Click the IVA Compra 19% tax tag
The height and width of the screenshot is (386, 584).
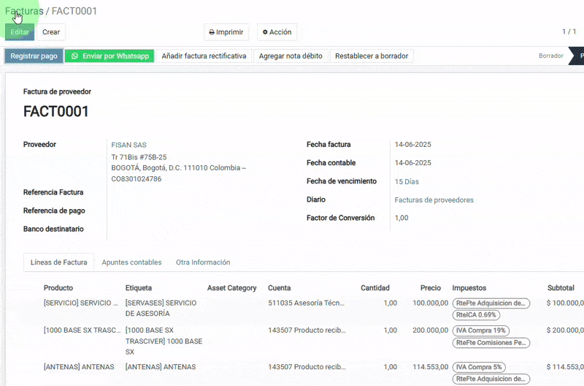[x=482, y=330]
